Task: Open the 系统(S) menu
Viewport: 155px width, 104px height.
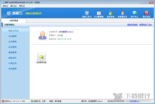Action: coord(5,6)
